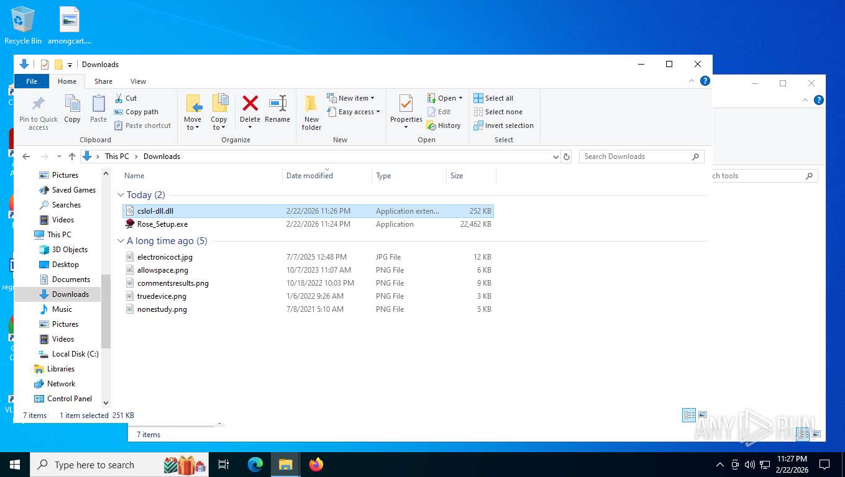Launch Firefox from the taskbar
The height and width of the screenshot is (477, 845).
(x=316, y=465)
